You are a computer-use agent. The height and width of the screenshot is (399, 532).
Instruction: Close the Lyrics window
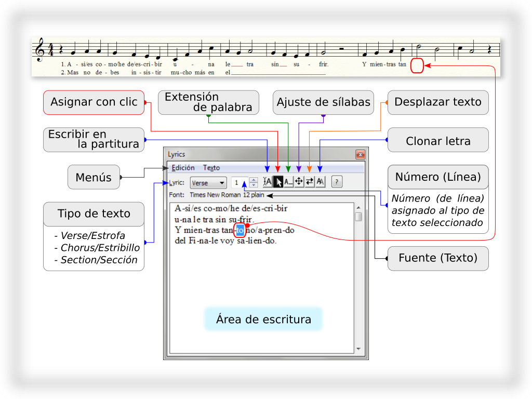(360, 154)
